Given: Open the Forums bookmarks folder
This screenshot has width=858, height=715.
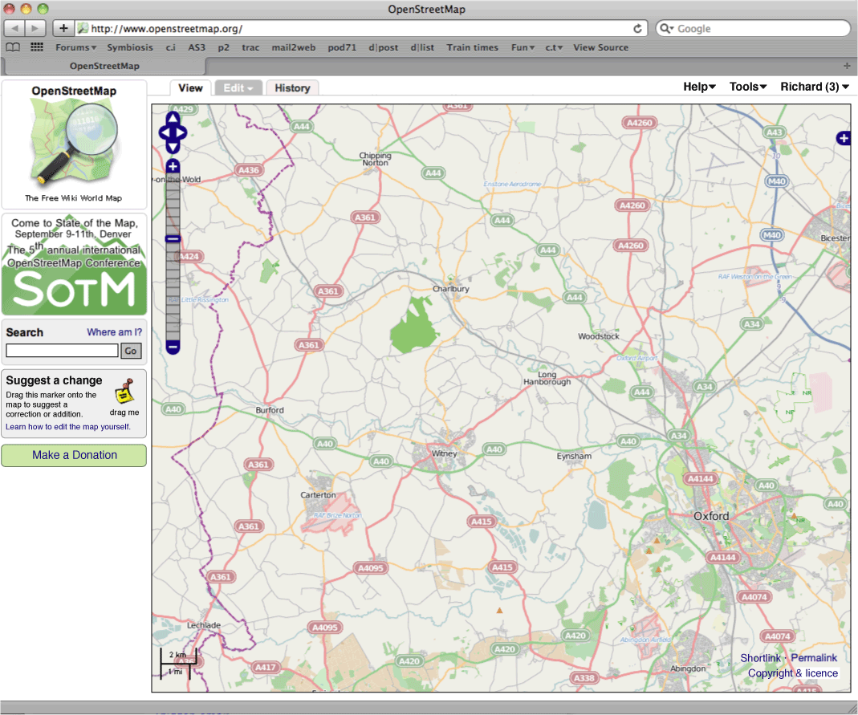Looking at the screenshot, I should (75, 47).
